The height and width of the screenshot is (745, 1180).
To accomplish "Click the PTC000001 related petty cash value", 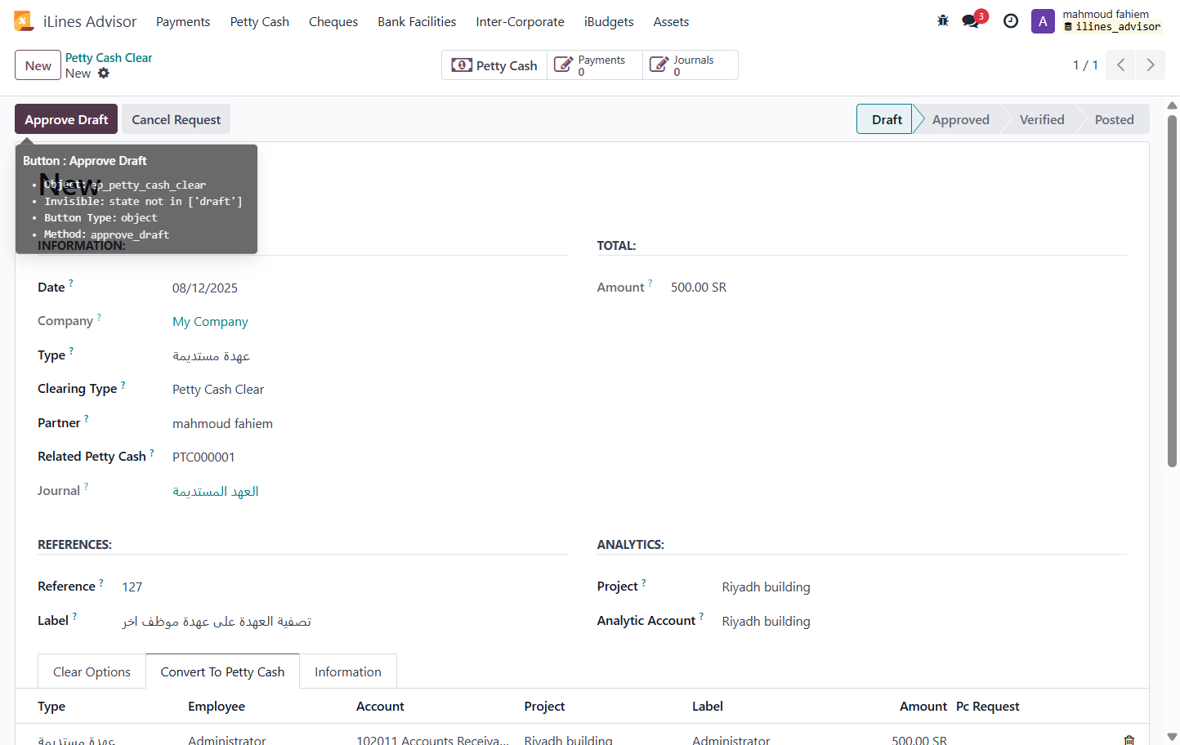I will (203, 457).
